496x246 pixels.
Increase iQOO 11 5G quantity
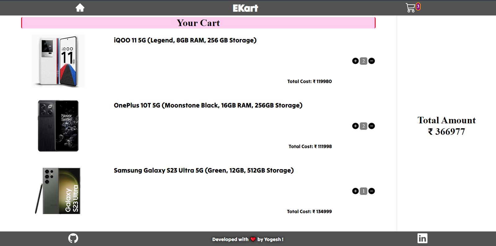pos(355,61)
